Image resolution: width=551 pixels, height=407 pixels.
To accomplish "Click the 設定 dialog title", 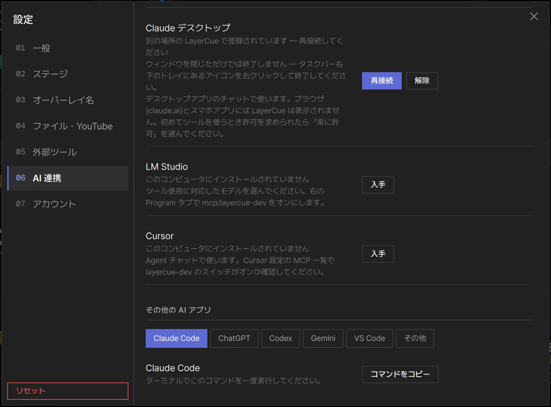I will [23, 19].
